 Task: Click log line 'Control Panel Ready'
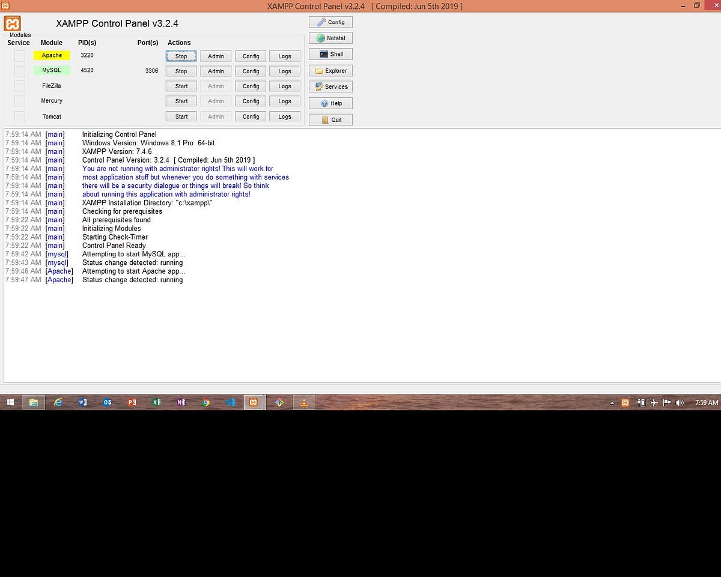114,246
